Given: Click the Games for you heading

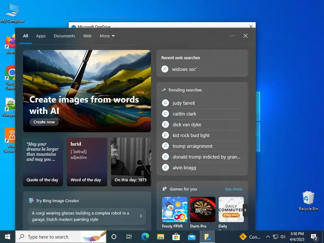Looking at the screenshot, I should click(183, 189).
